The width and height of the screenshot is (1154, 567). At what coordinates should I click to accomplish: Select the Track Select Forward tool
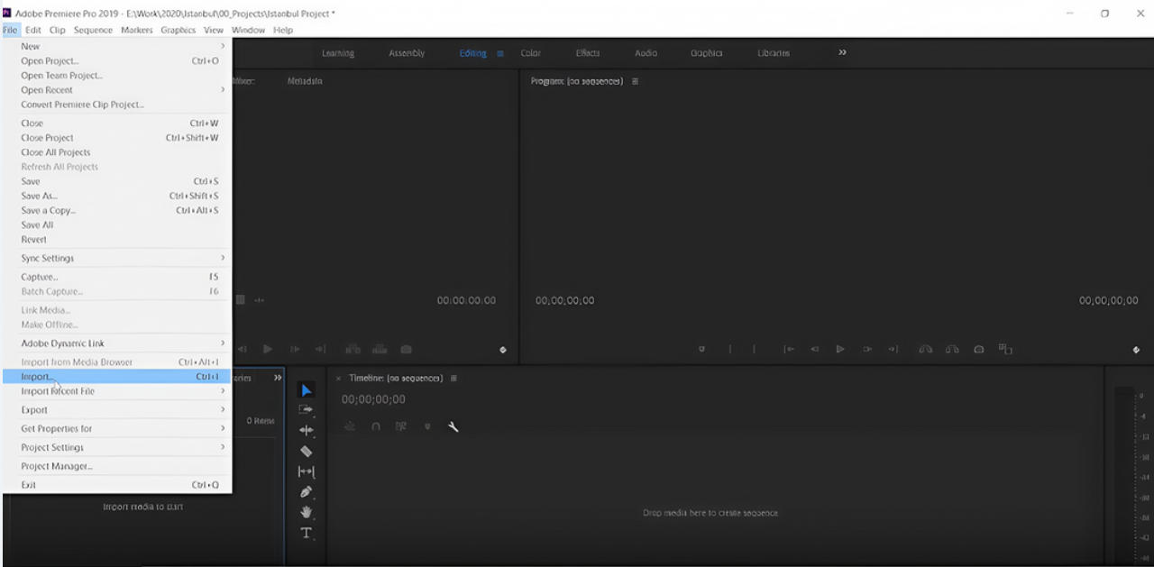[306, 410]
